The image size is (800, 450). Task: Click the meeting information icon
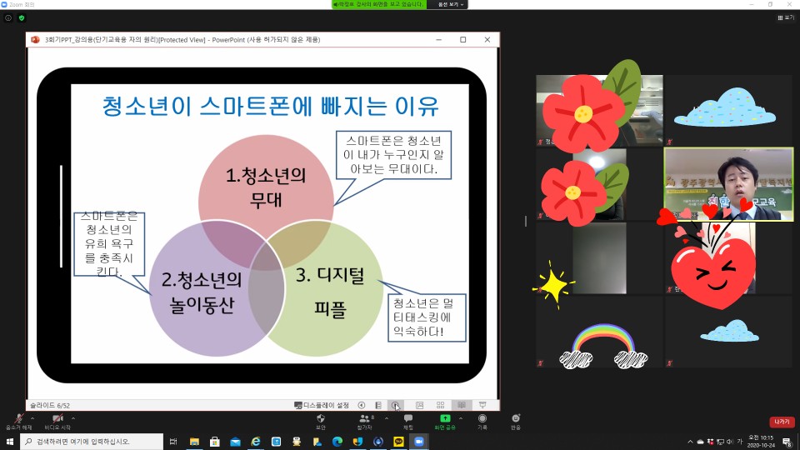point(8,17)
